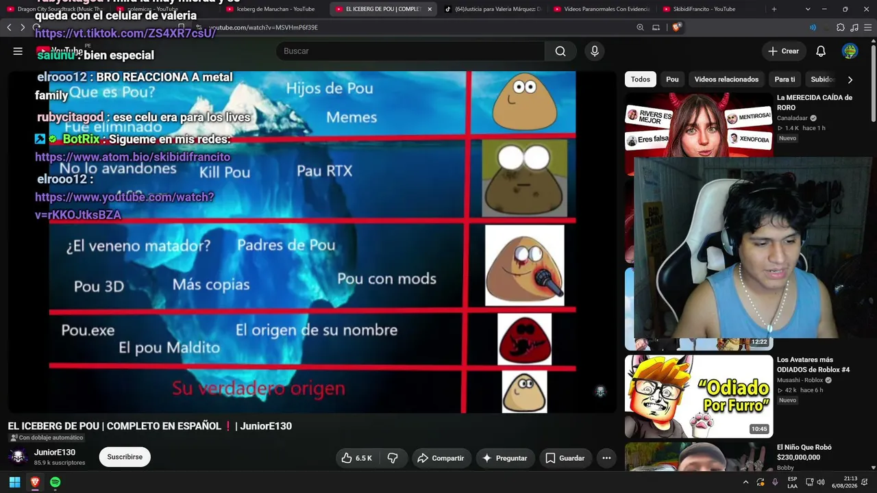Select the Todos filter chip
Image resolution: width=877 pixels, height=493 pixels.
point(641,79)
